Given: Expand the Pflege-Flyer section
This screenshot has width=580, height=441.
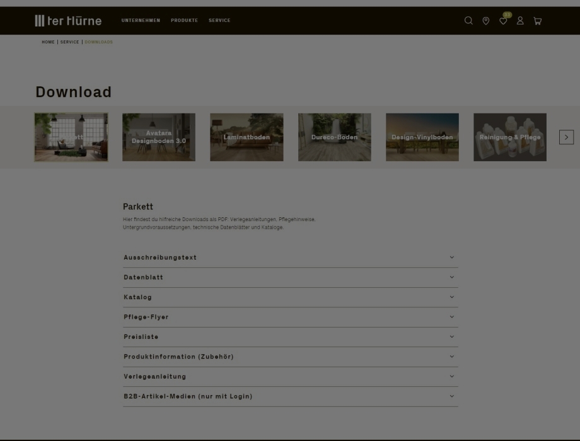Looking at the screenshot, I should [x=290, y=317].
